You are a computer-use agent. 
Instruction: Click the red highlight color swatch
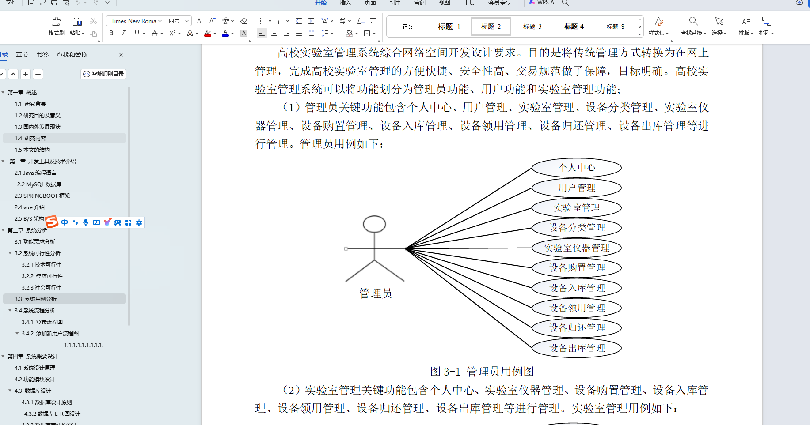click(x=208, y=34)
